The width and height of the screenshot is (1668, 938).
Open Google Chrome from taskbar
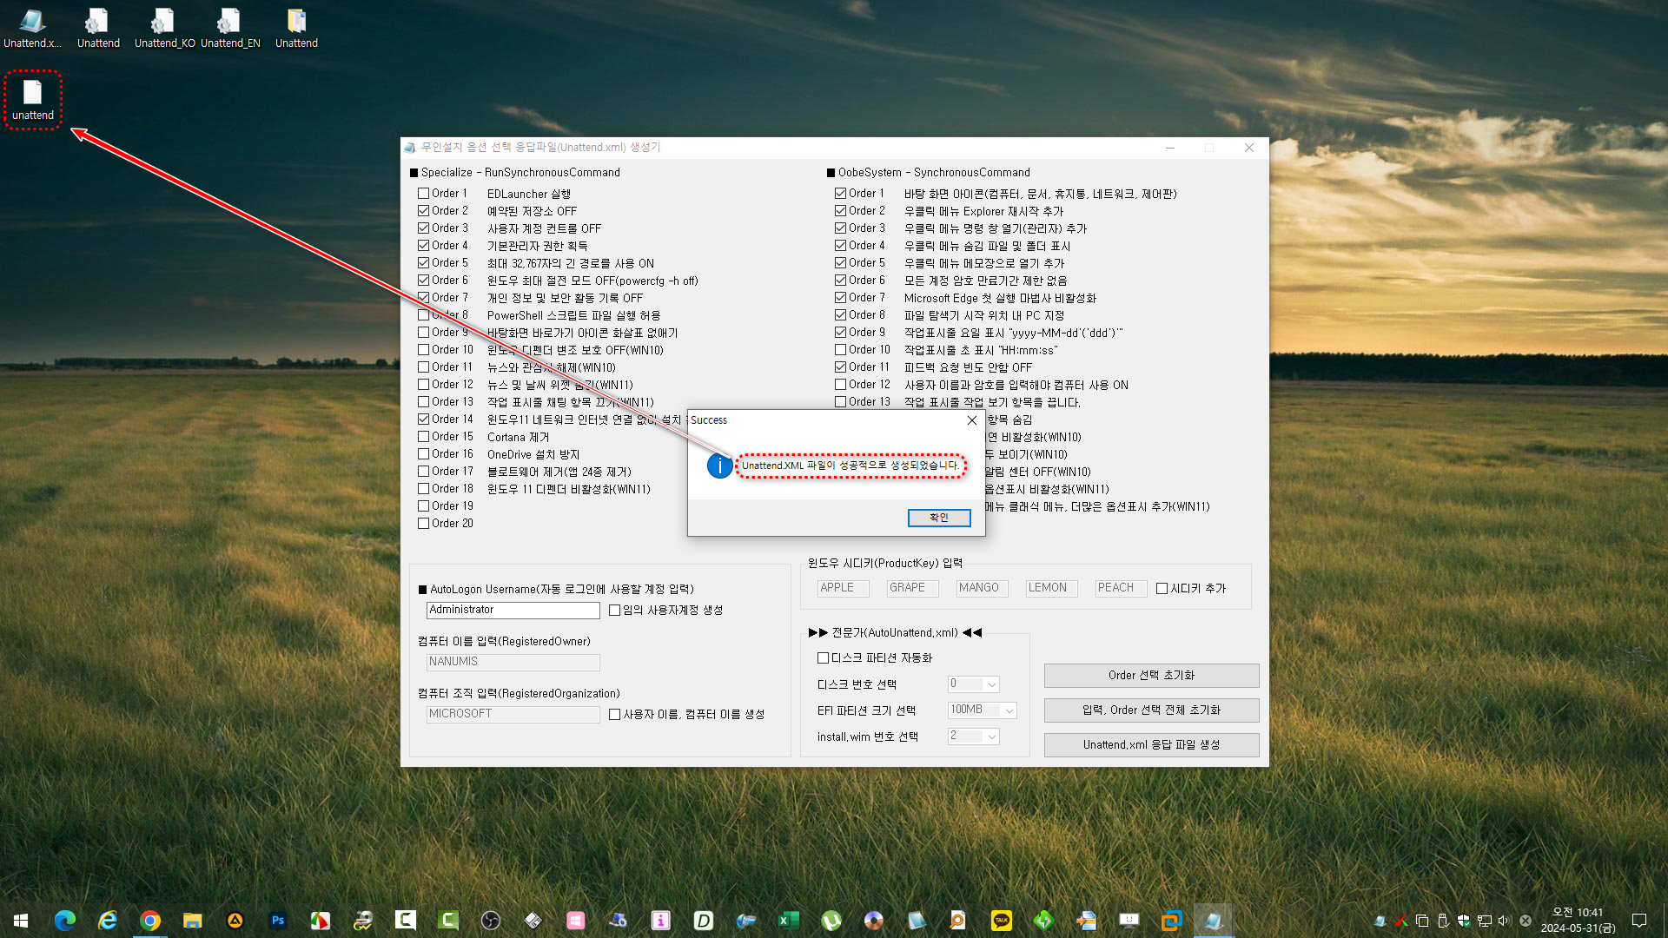coord(150,920)
